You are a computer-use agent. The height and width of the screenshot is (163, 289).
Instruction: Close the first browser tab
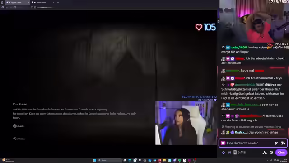tap(28, 2)
